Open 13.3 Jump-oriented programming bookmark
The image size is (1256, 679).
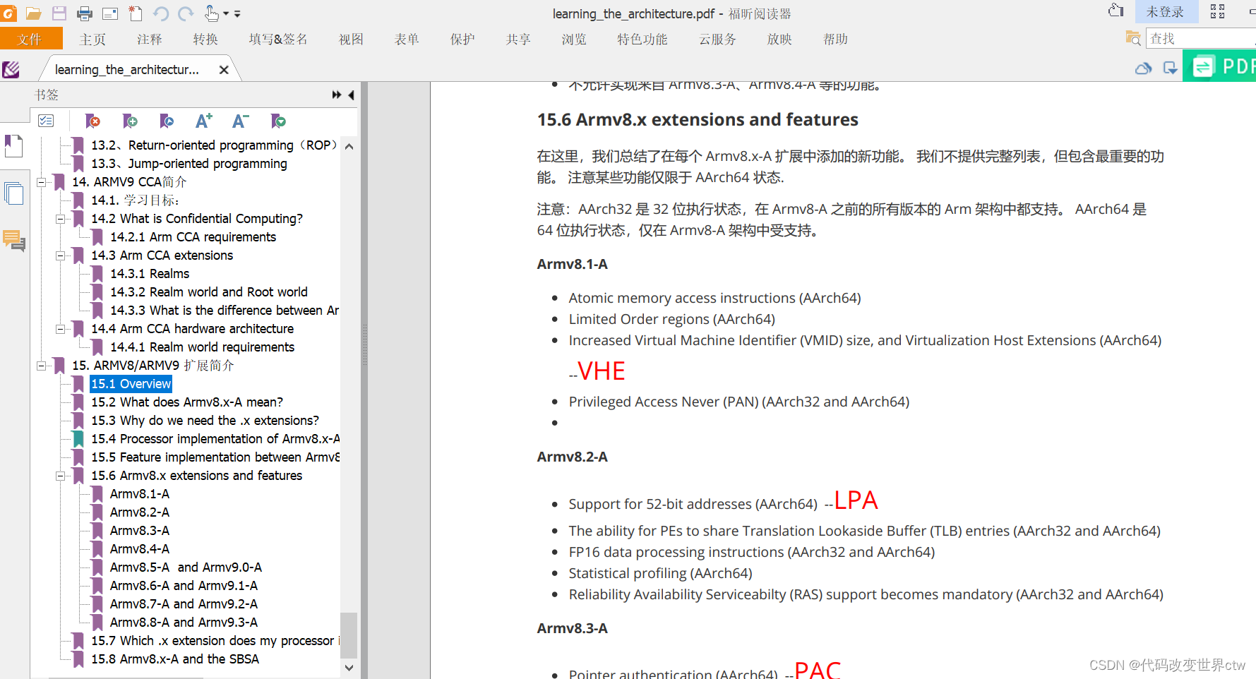(x=189, y=164)
